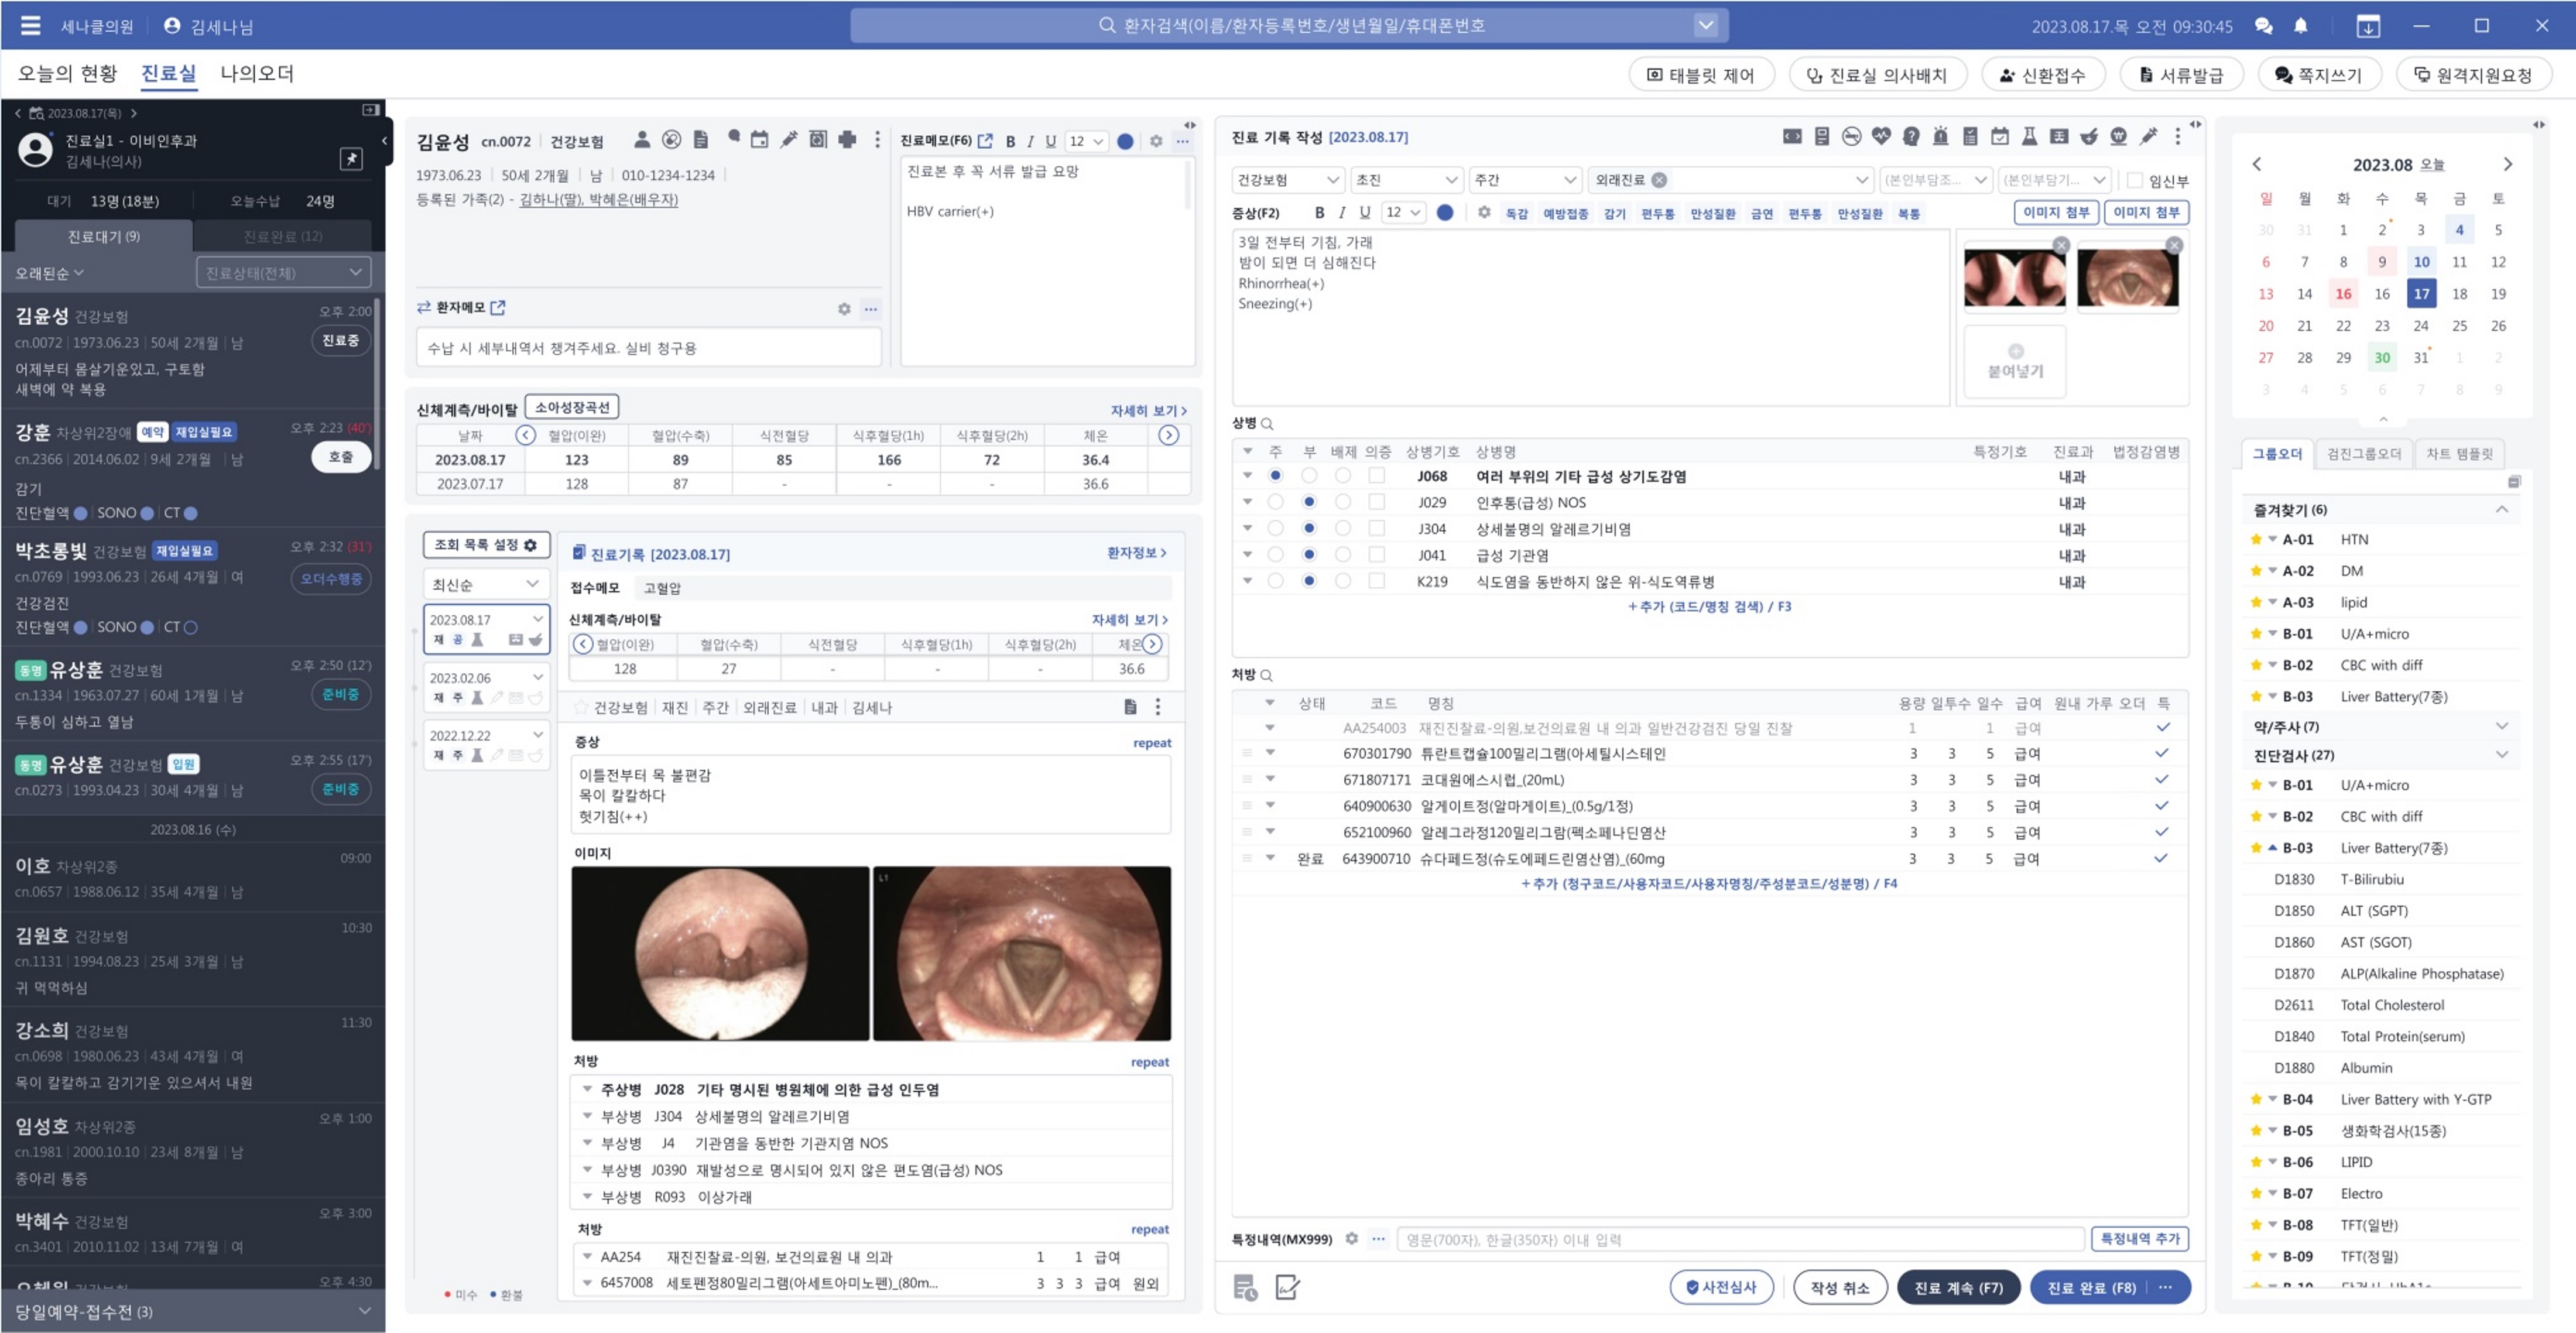This screenshot has width=2576, height=1333.
Task: Click the 추가 (코드/명칭 검색) F3 link
Action: tap(1710, 606)
